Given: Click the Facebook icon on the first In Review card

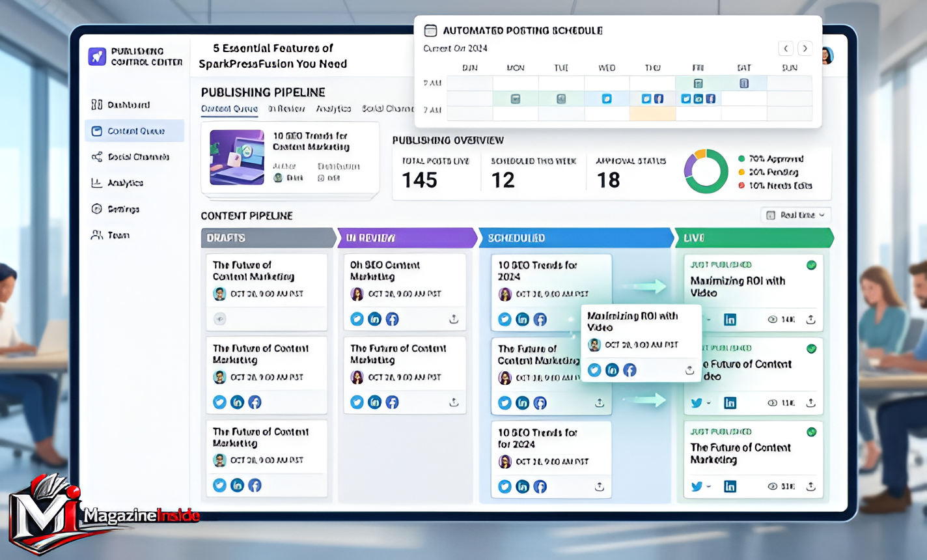Looking at the screenshot, I should point(392,319).
